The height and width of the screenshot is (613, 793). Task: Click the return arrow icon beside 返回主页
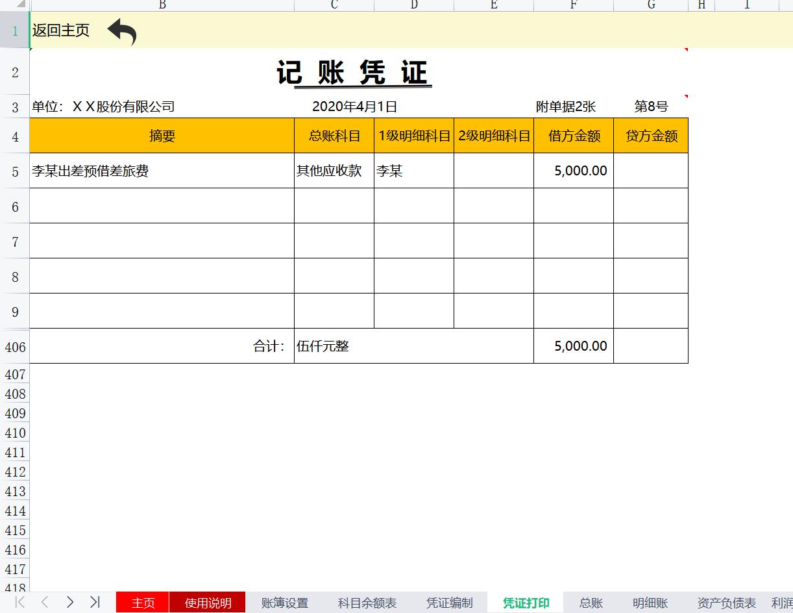click(x=123, y=31)
